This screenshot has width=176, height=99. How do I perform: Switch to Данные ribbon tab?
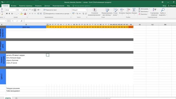[x=47, y=6]
